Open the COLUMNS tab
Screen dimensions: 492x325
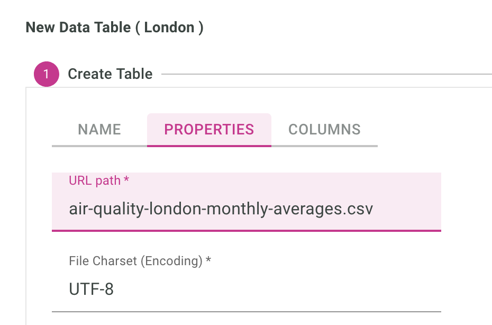(x=324, y=129)
